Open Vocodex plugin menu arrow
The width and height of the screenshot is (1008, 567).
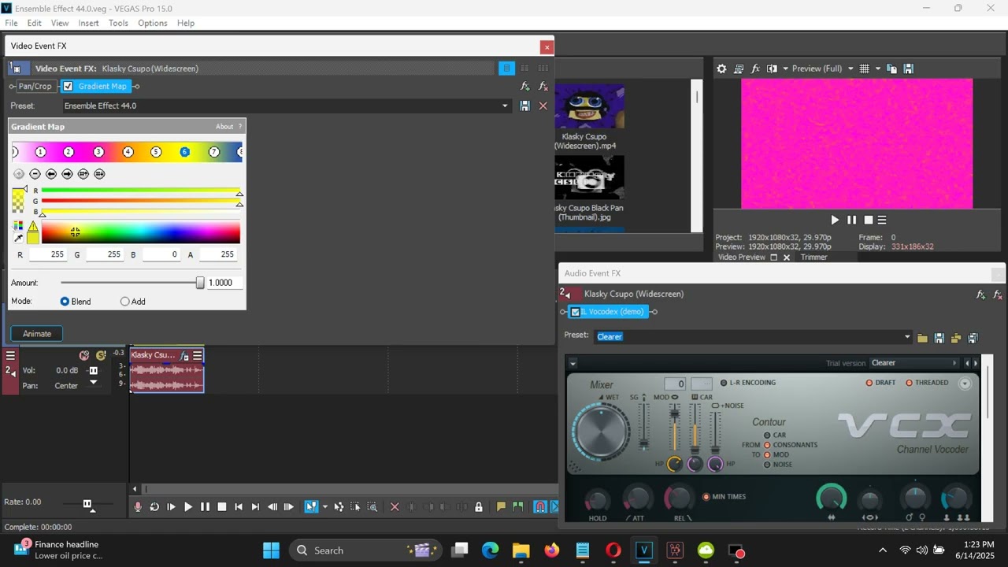[x=573, y=363]
